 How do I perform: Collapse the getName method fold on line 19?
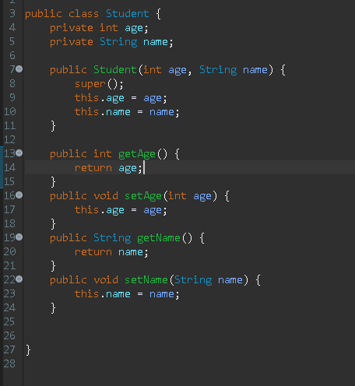pyautogui.click(x=19, y=237)
